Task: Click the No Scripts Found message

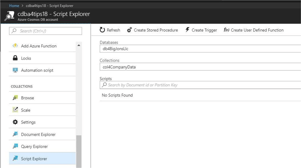Action: click(x=117, y=95)
